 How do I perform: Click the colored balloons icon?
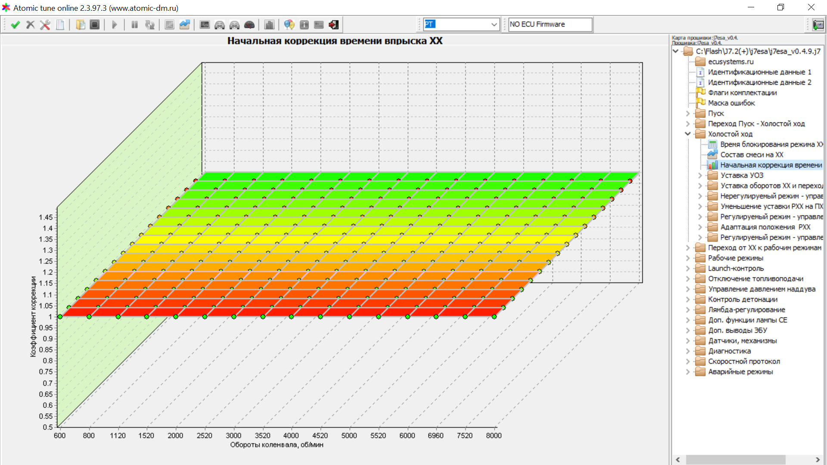click(x=289, y=25)
